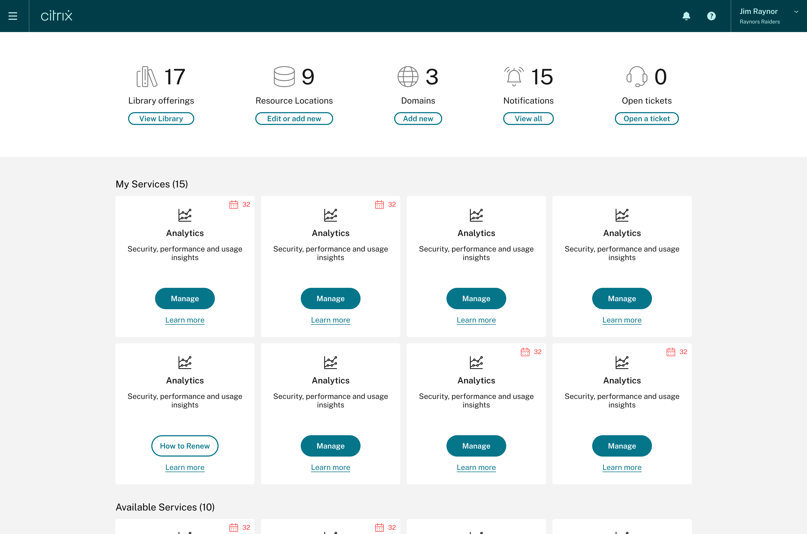Click the headset icon for Open tickets
Image resolution: width=807 pixels, height=534 pixels.
tap(637, 77)
